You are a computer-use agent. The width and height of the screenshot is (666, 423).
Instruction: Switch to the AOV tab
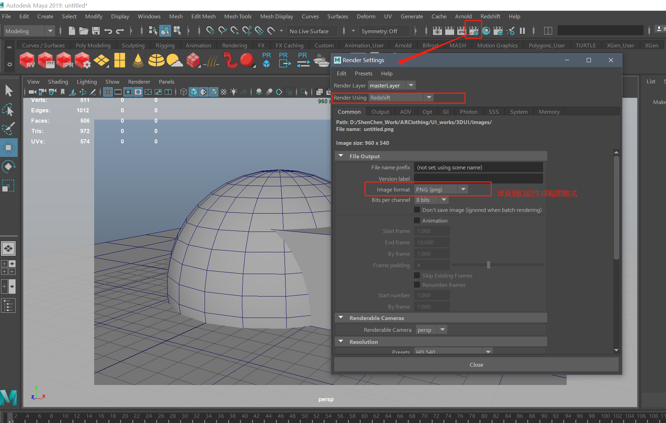pos(405,112)
